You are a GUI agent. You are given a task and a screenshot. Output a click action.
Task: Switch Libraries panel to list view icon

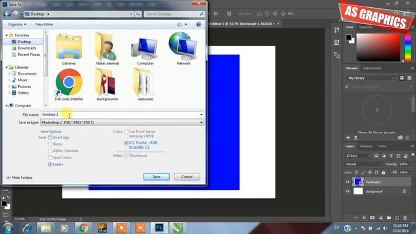409,78
